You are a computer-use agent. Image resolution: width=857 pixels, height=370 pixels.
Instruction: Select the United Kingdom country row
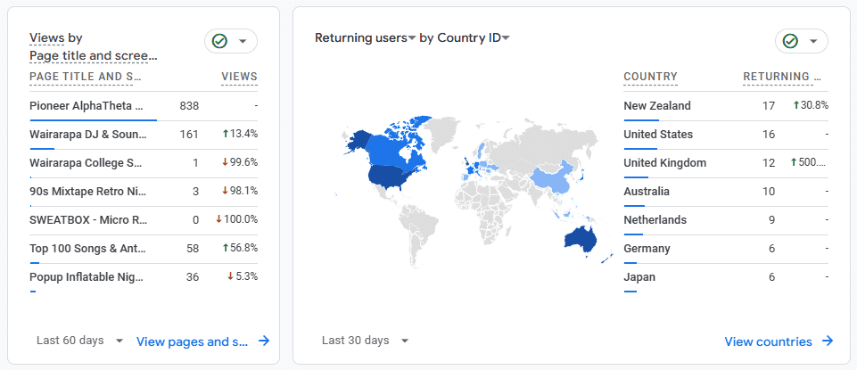726,163
